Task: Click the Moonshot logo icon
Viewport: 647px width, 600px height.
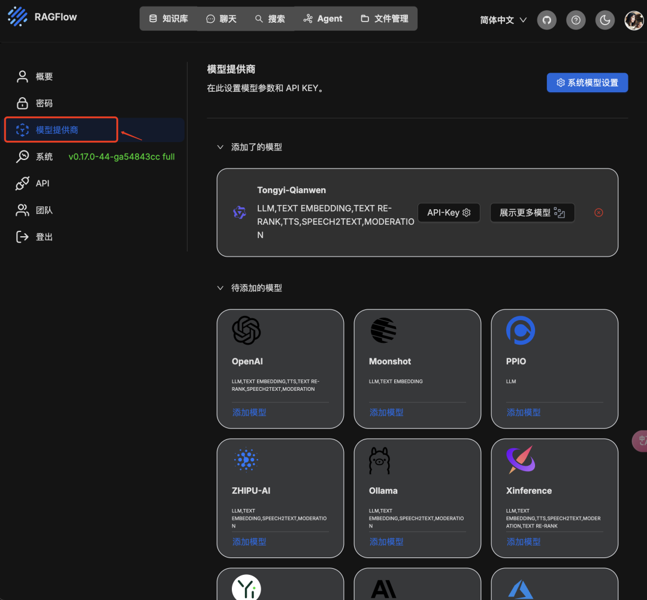Action: 383,330
